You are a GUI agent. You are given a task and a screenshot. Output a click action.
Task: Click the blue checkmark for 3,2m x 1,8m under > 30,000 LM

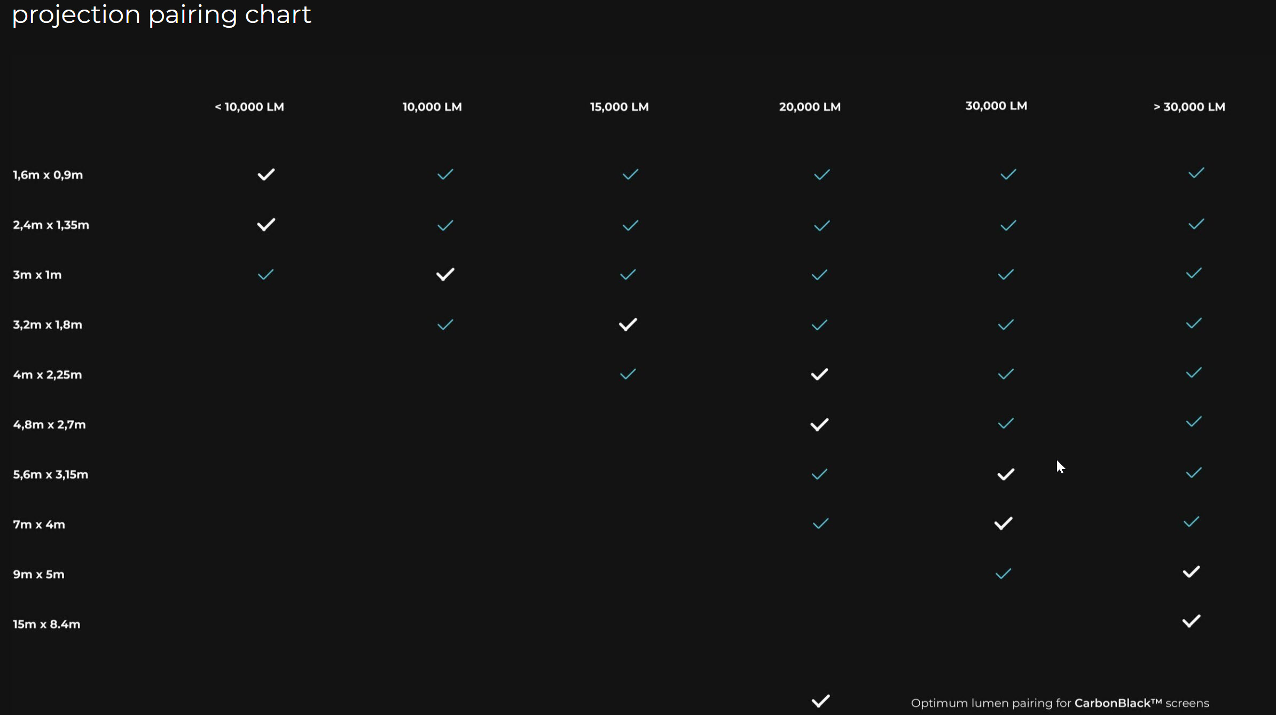point(1194,323)
